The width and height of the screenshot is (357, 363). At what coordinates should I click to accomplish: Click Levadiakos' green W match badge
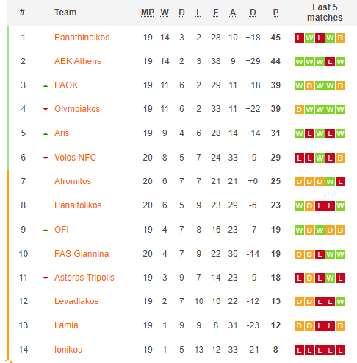(340, 302)
